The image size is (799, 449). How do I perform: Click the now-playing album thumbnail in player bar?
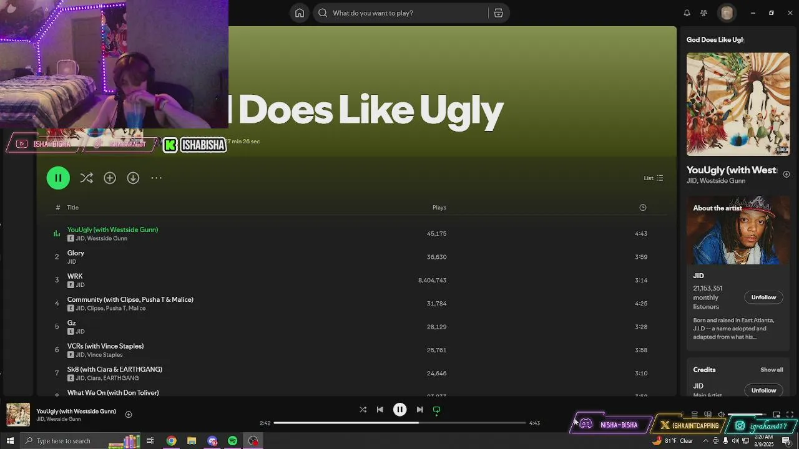pos(18,415)
